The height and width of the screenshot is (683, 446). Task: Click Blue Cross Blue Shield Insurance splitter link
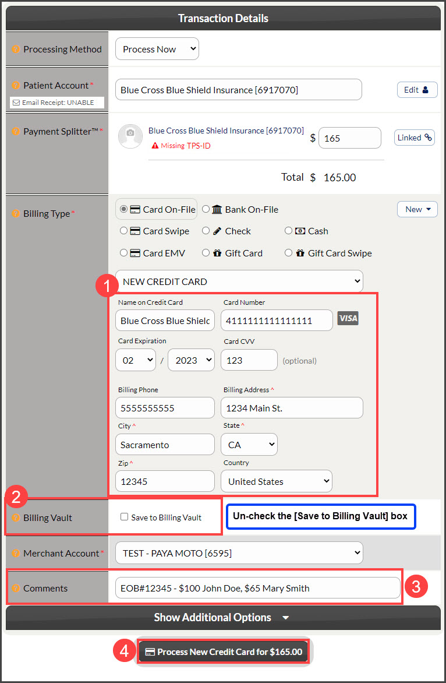[226, 131]
